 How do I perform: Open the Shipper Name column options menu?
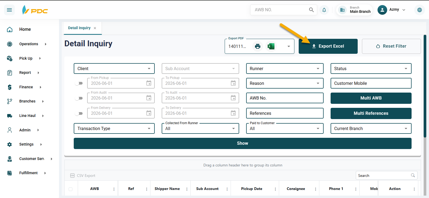(x=187, y=189)
